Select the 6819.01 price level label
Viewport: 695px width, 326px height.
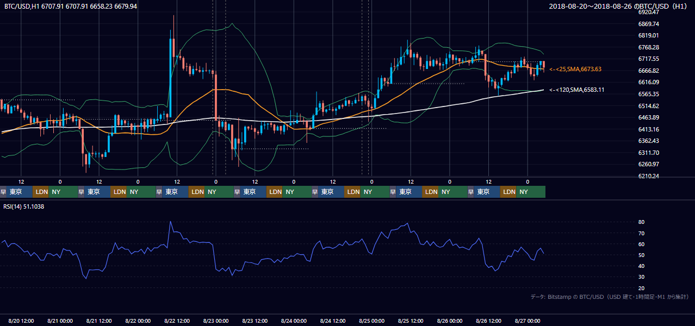[x=649, y=35]
